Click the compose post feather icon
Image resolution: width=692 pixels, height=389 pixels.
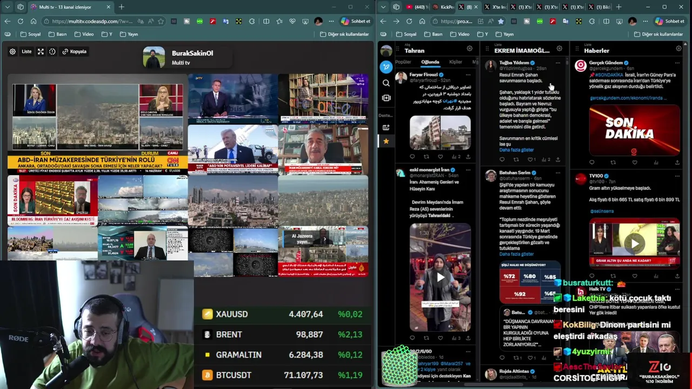386,67
